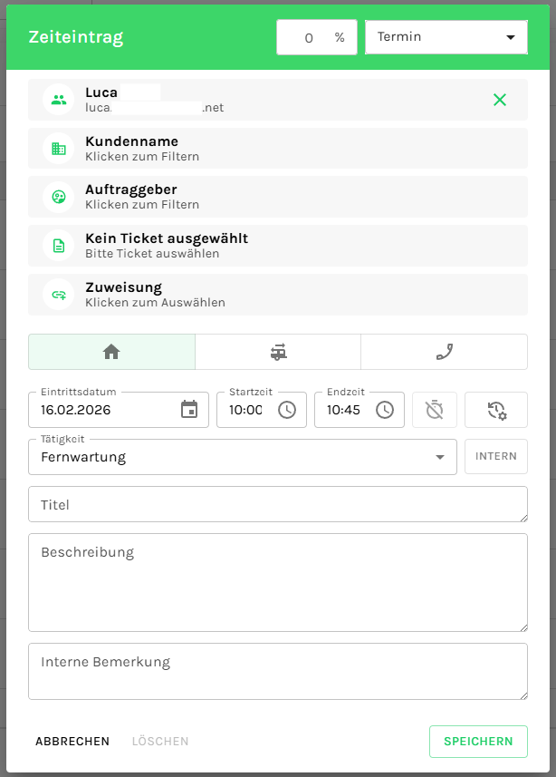
Task: Select the on-site travel location toggle
Action: click(278, 352)
